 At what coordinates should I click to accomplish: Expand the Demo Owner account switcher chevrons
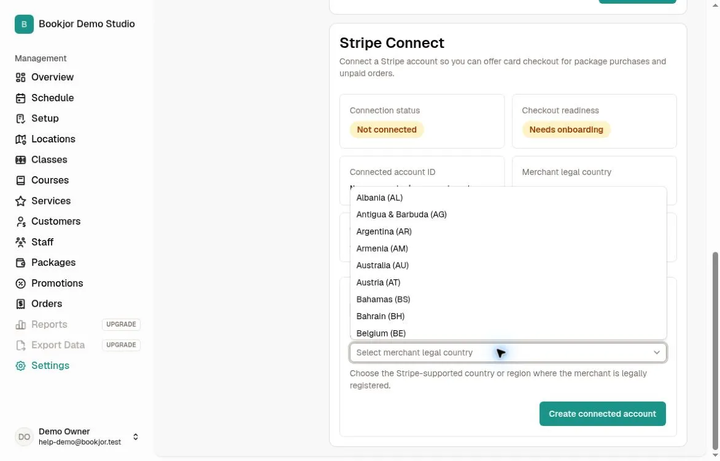[x=136, y=436]
